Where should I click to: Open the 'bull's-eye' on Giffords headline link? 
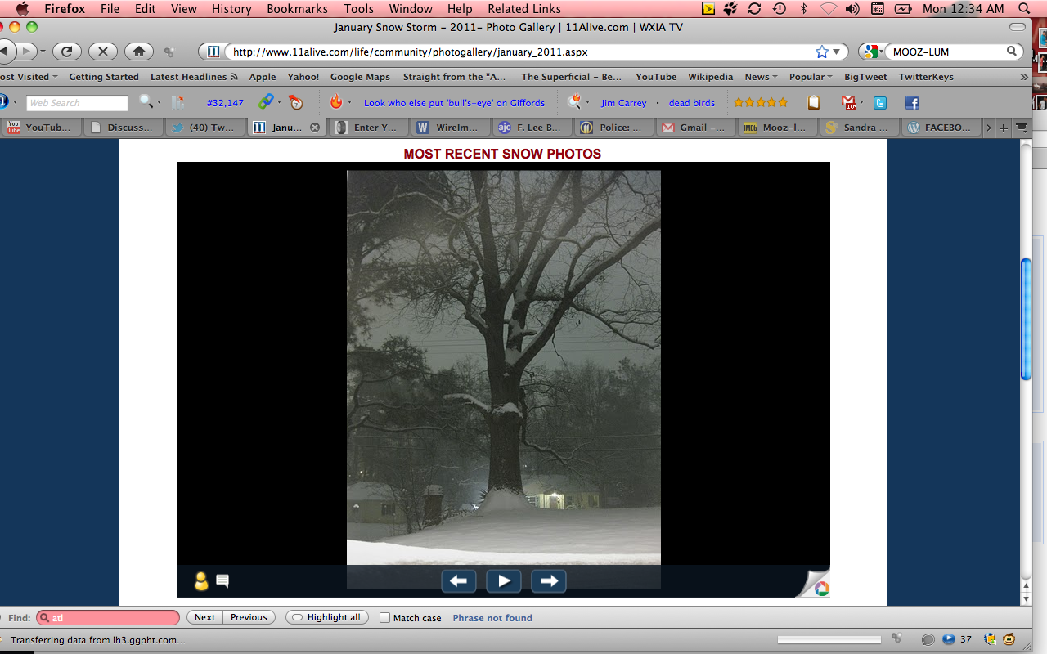click(454, 103)
